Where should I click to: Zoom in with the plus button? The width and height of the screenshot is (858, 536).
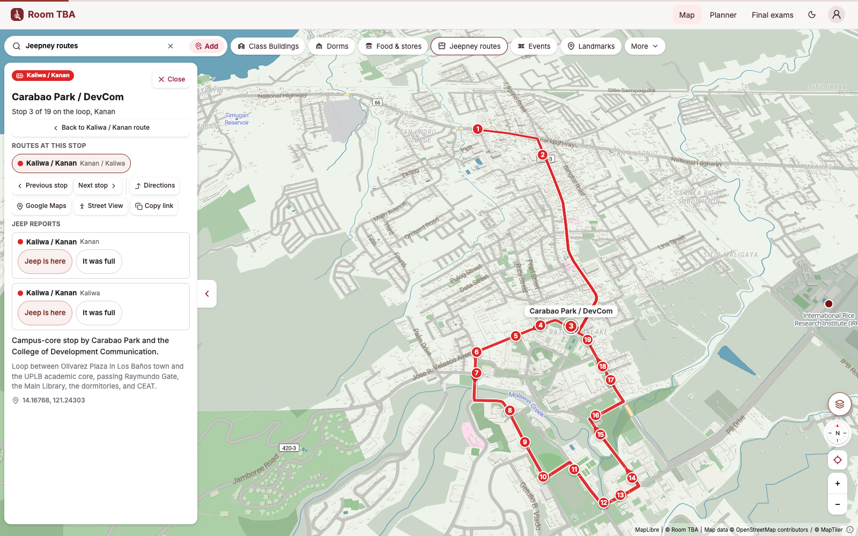click(x=838, y=483)
